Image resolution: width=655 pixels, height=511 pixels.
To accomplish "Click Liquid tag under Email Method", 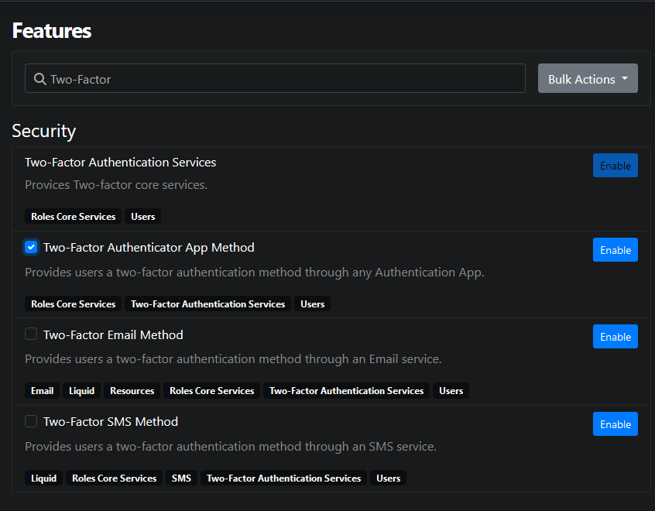I will pos(81,391).
